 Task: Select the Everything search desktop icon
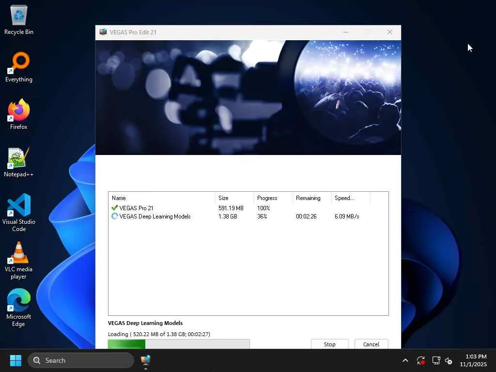point(19,67)
